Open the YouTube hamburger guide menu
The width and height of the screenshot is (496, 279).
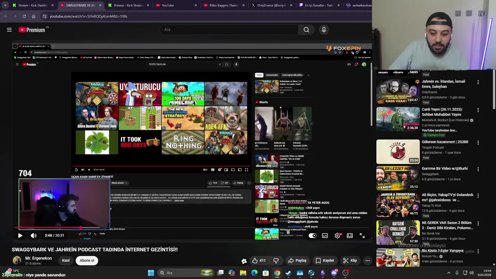point(9,30)
